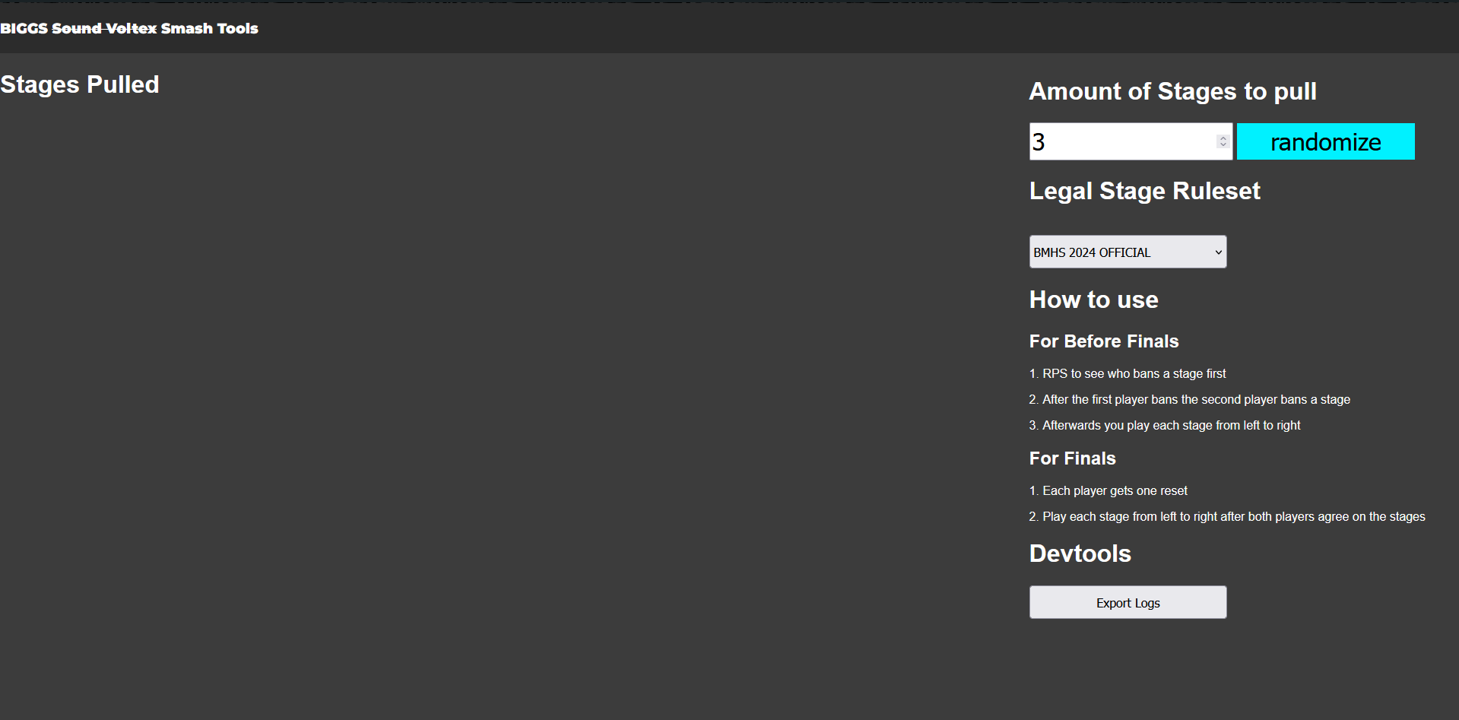Click the Stages Pulled heading
This screenshot has width=1459, height=720.
(x=80, y=84)
